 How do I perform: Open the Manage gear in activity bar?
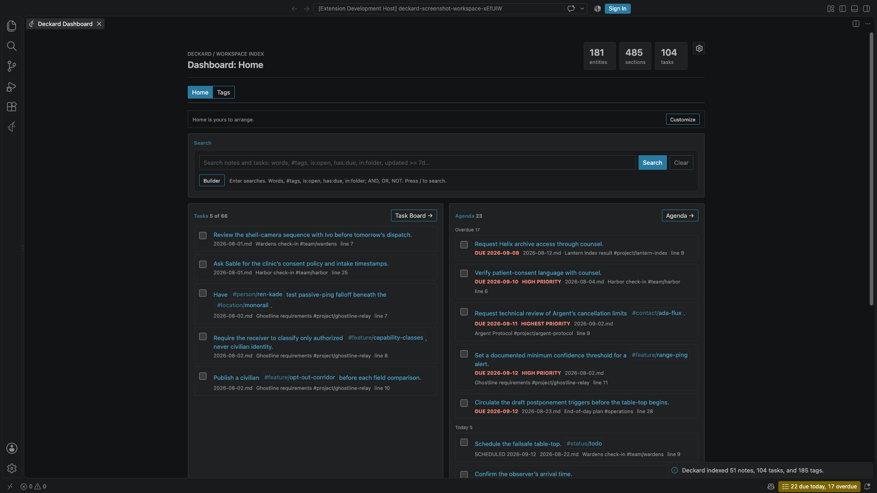[x=12, y=468]
